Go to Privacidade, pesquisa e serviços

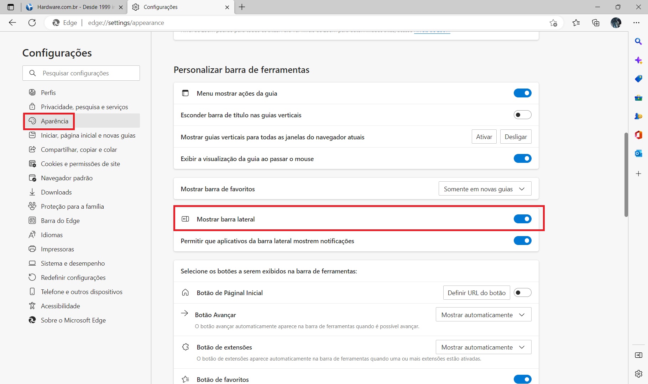(81, 107)
